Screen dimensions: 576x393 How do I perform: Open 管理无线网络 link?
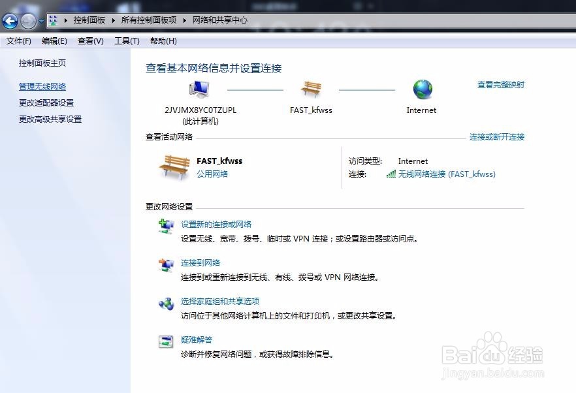coord(42,87)
